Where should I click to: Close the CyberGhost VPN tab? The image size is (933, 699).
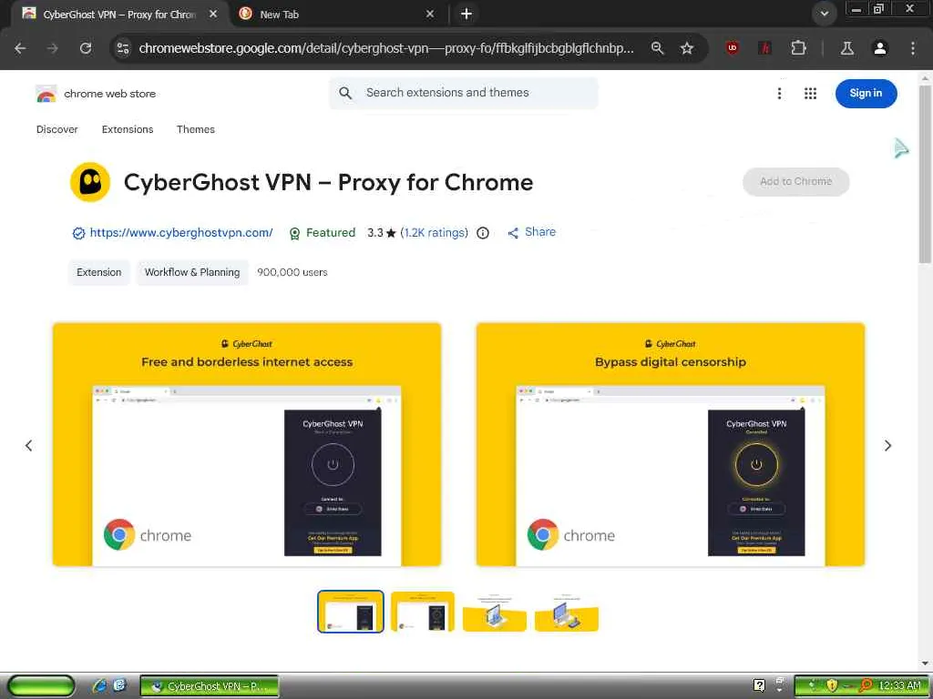[213, 14]
